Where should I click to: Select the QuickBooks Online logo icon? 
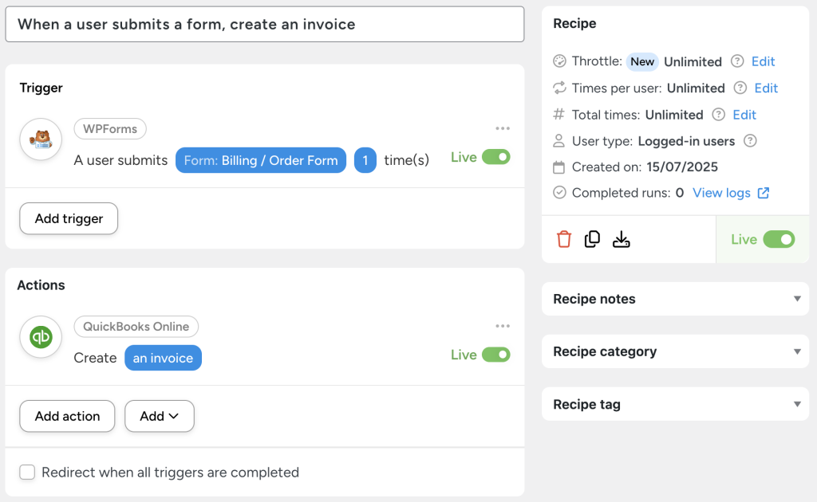tap(40, 336)
